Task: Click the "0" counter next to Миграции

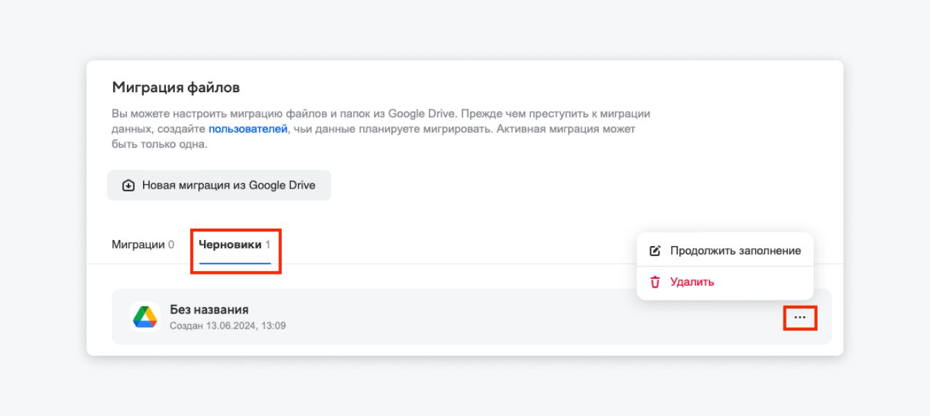Action: point(171,244)
